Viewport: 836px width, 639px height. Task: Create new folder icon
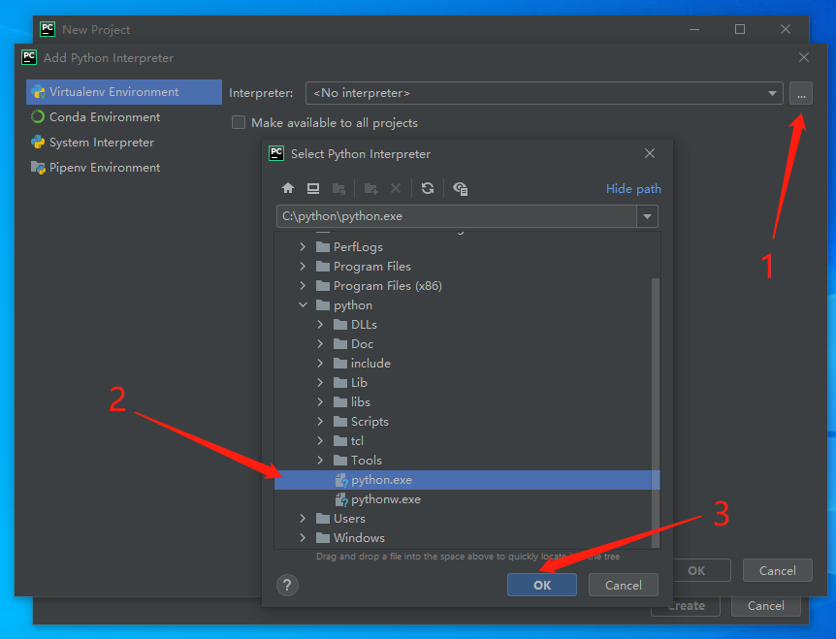point(371,188)
